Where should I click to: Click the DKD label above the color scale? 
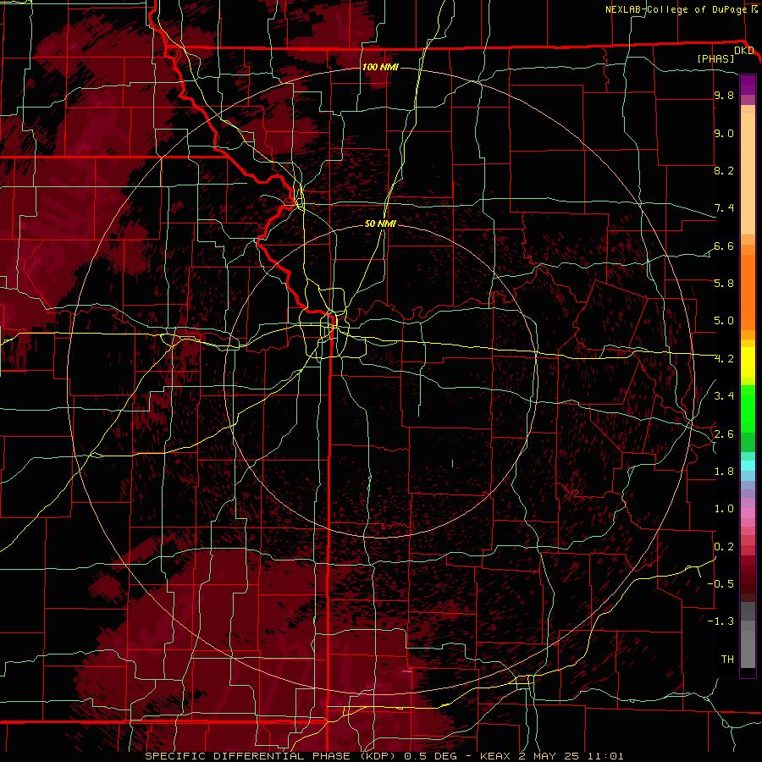(x=744, y=51)
